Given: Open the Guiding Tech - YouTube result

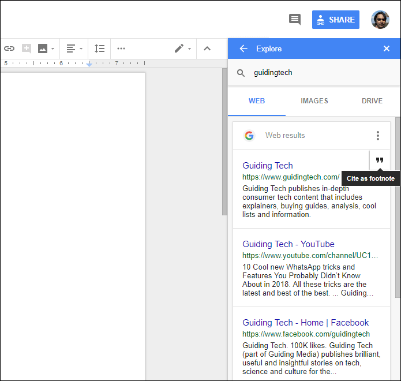Looking at the screenshot, I should click(288, 244).
